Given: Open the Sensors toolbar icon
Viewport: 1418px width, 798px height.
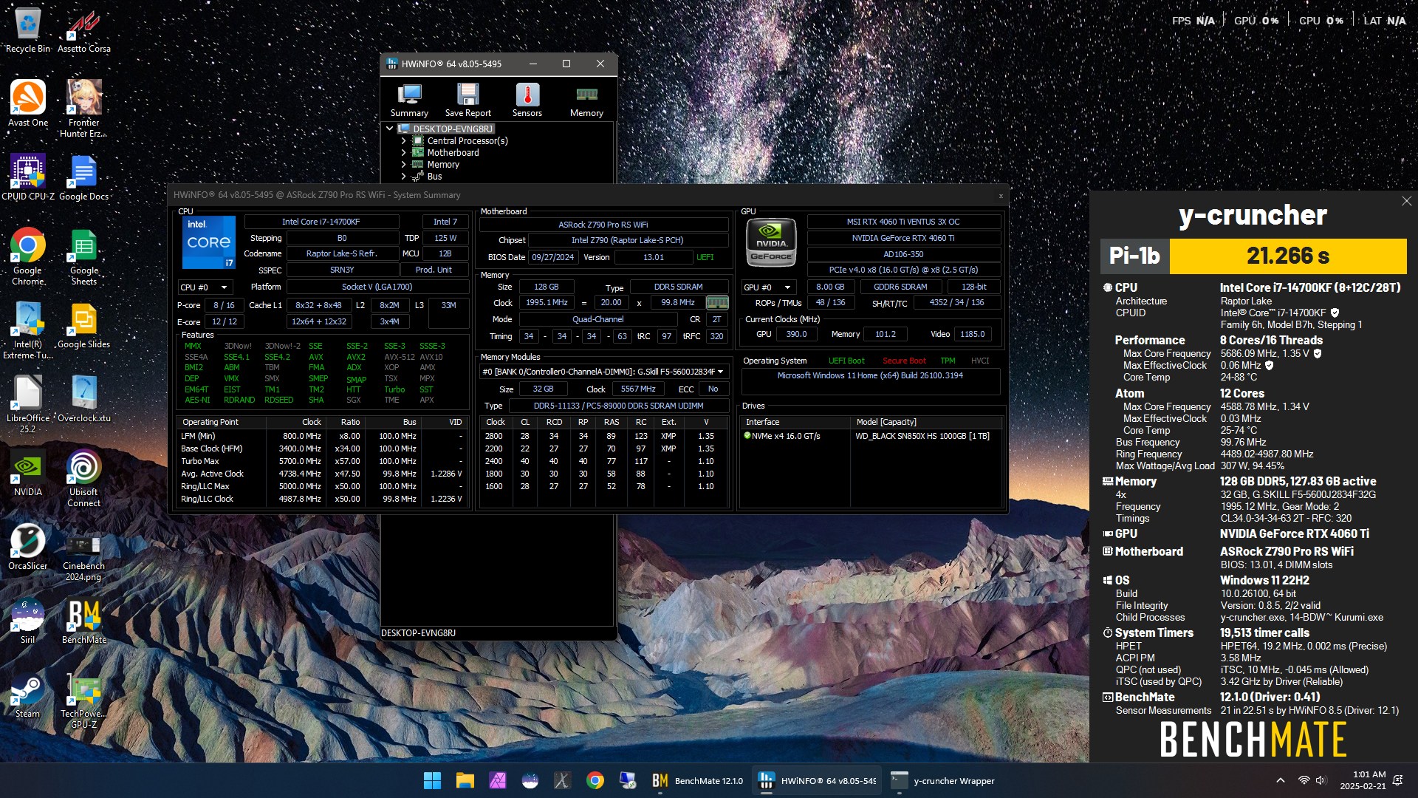Looking at the screenshot, I should click(527, 100).
